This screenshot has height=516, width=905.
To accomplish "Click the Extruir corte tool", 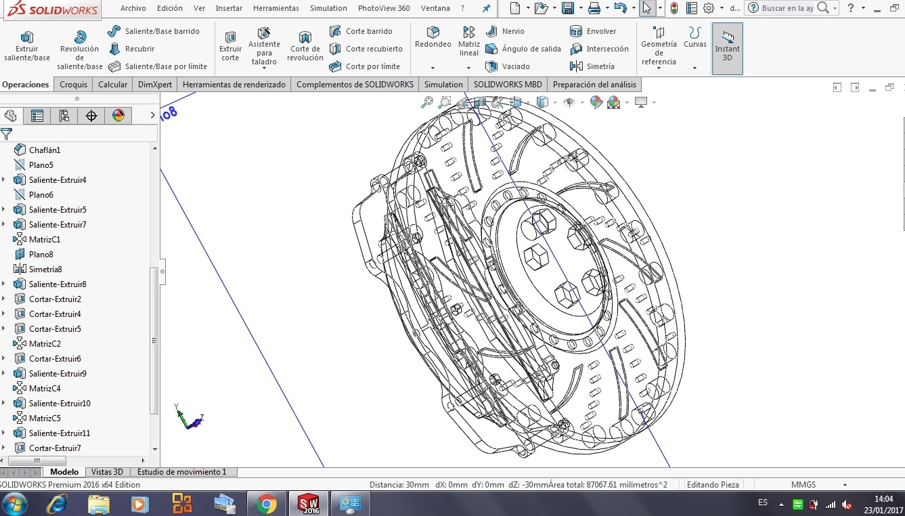I will [230, 46].
